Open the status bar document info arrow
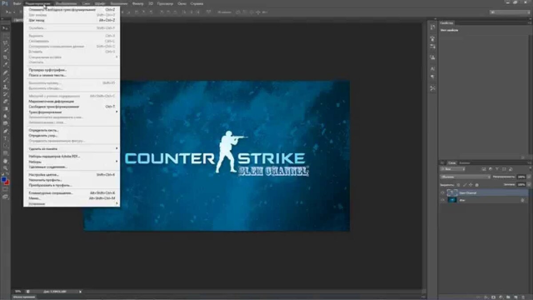The width and height of the screenshot is (533, 300). coord(80,292)
